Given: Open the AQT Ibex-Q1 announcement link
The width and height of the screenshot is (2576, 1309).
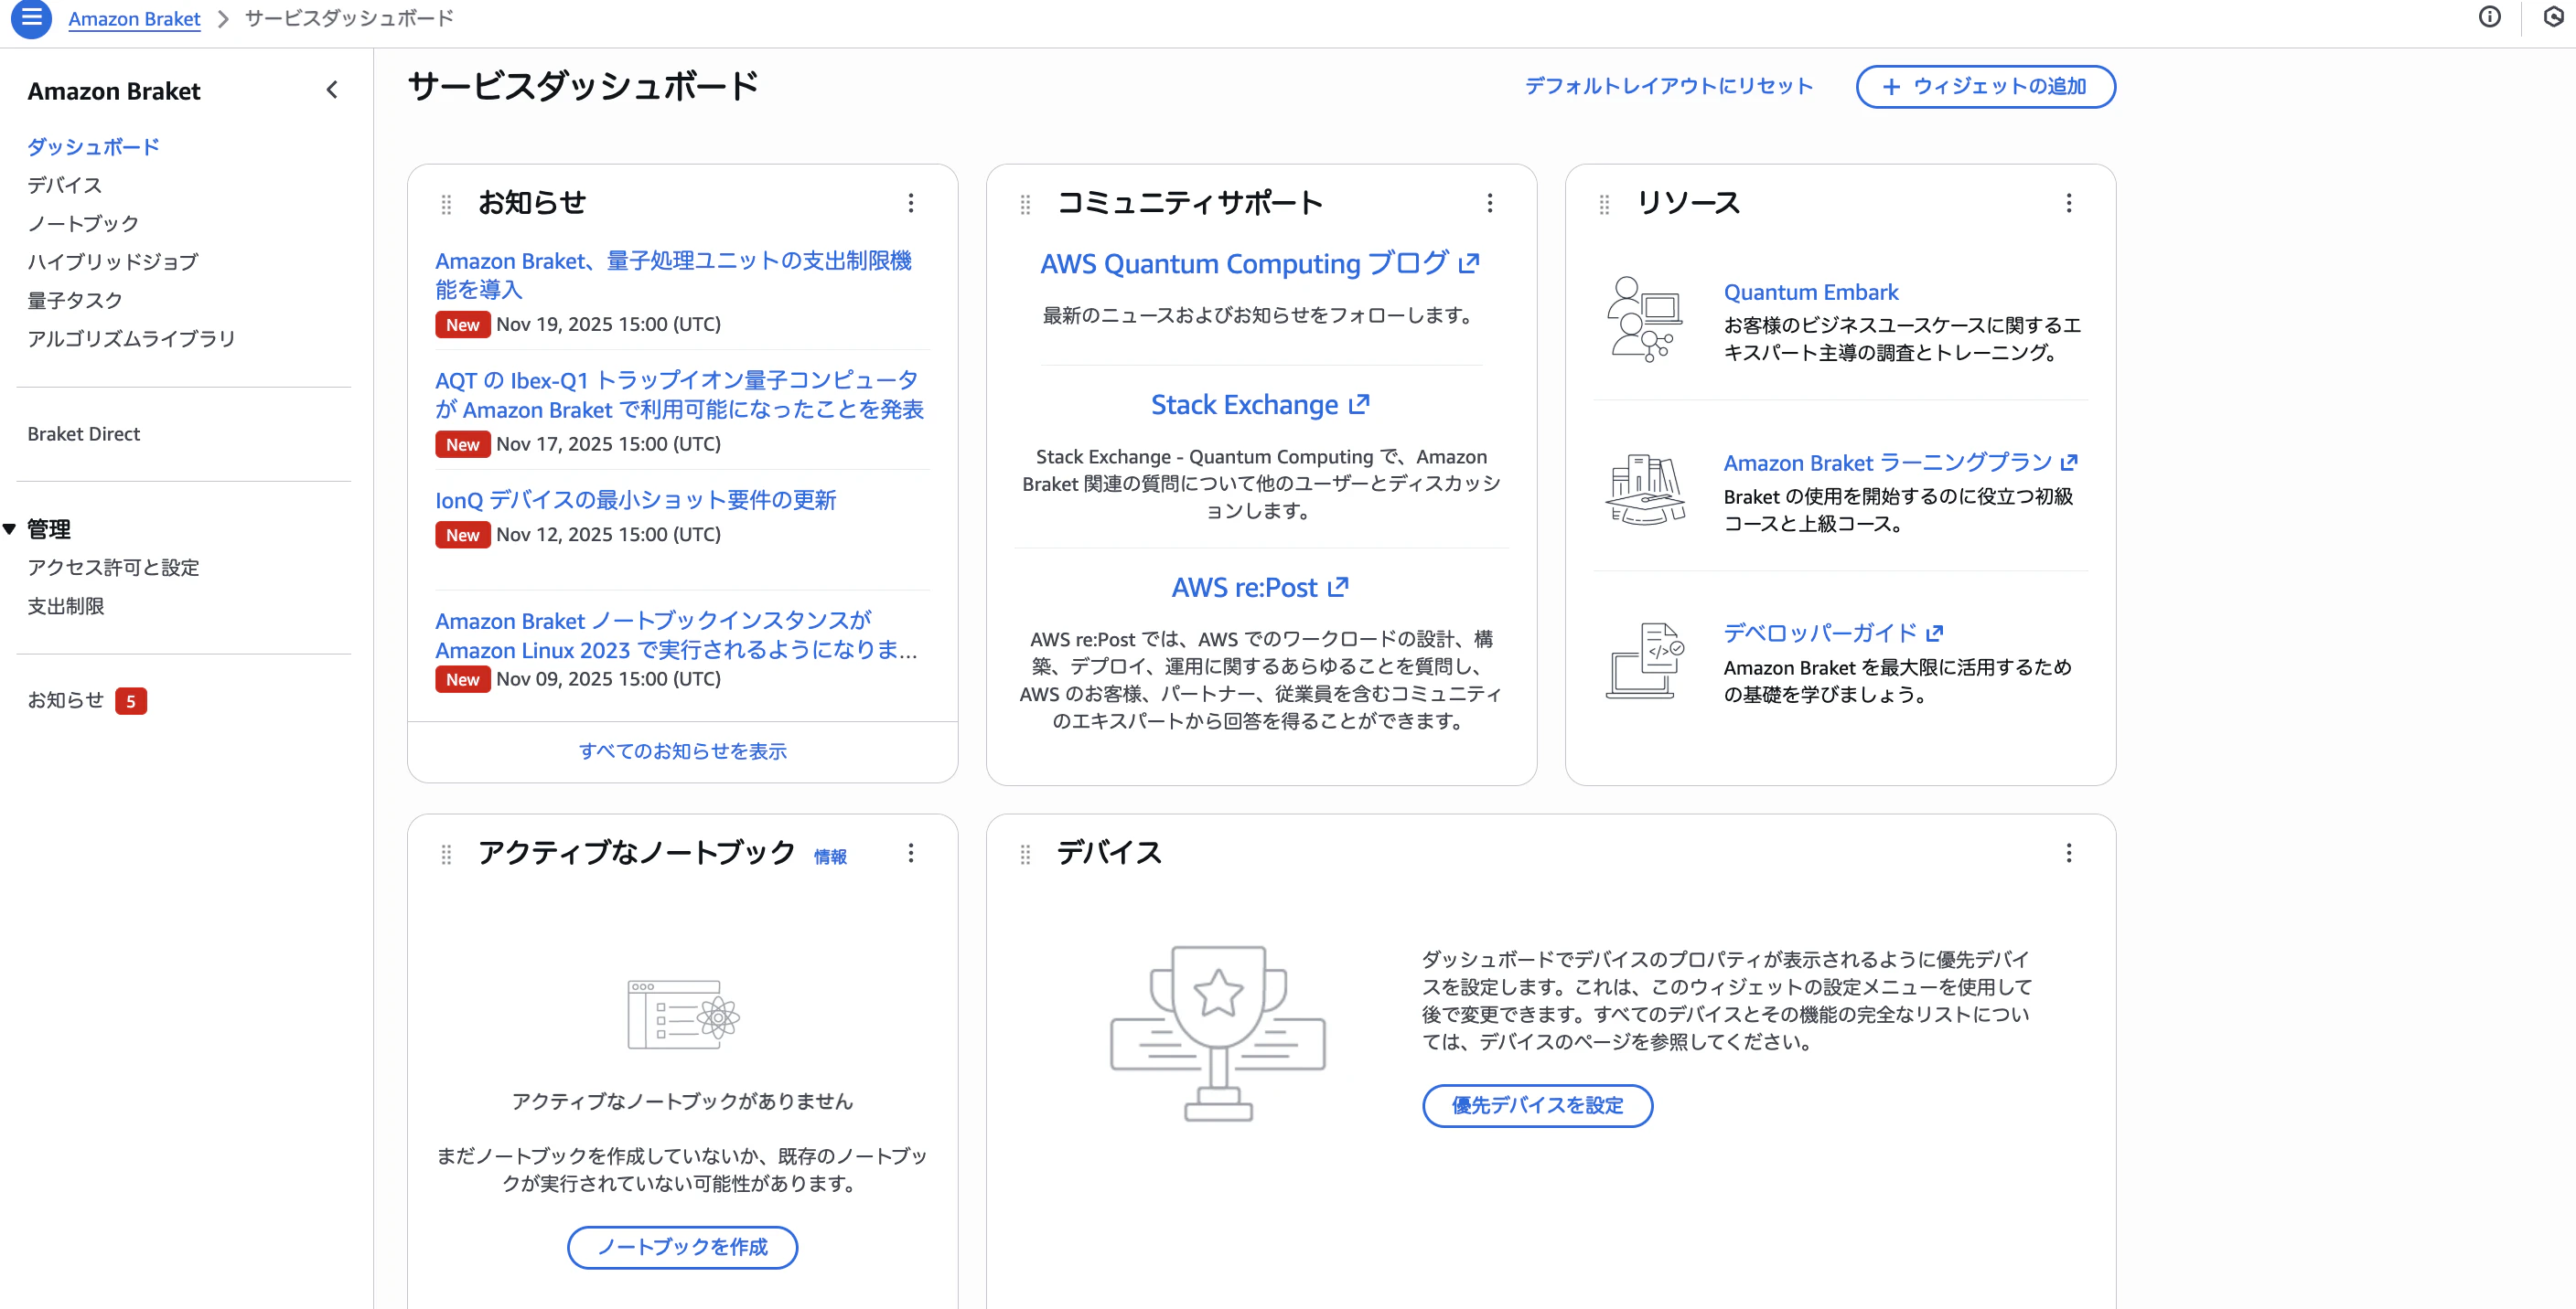Looking at the screenshot, I should tap(679, 395).
